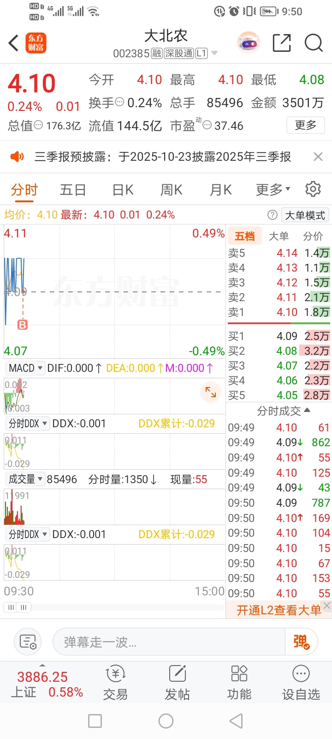Switch to 分时 tab
The image size is (332, 739).
(x=24, y=189)
